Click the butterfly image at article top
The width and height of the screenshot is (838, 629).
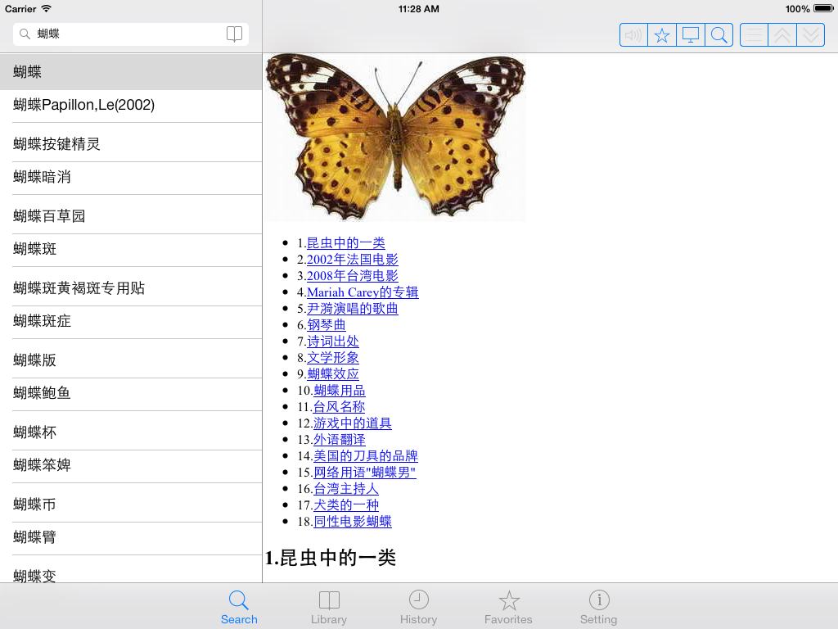pyautogui.click(x=394, y=137)
